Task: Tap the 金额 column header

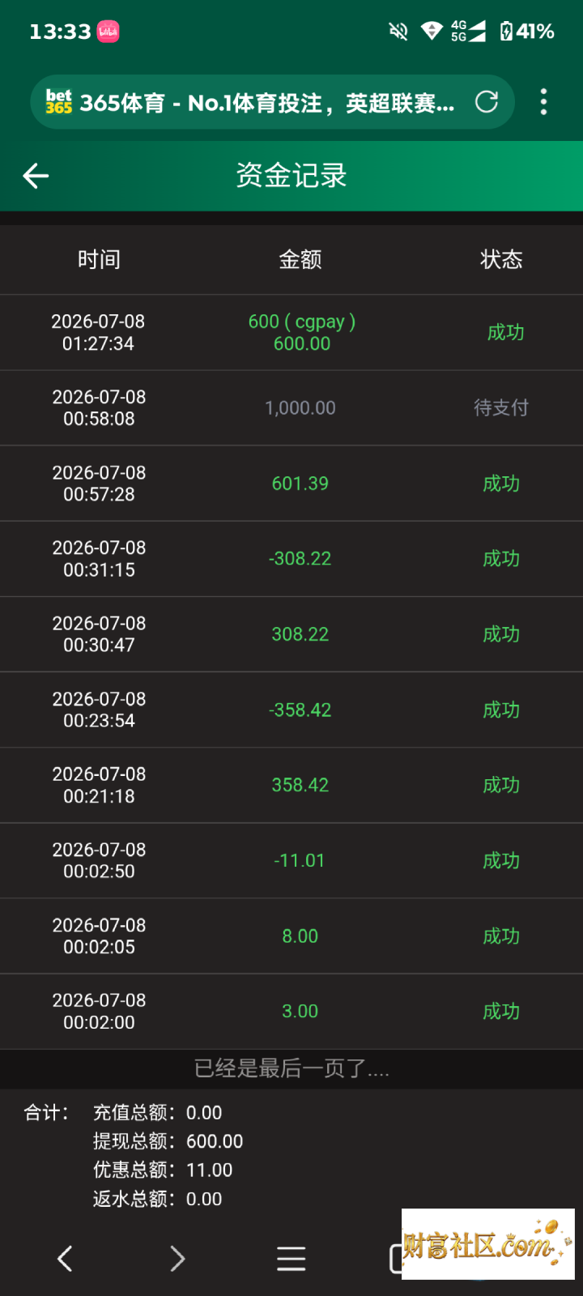Action: [300, 259]
